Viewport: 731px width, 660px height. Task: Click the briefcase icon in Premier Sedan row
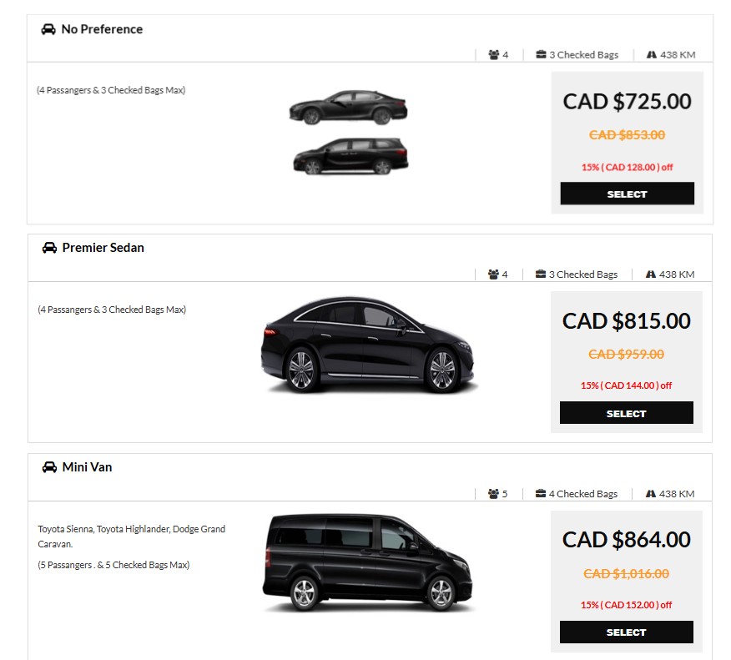point(541,275)
